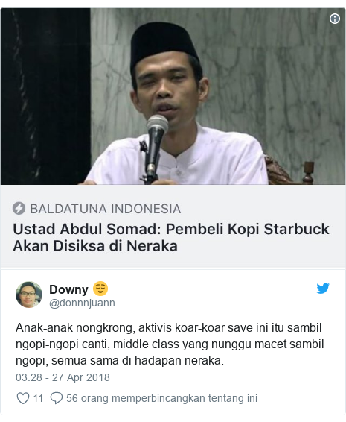Click the speech bubble reply icon
This screenshot has width=346, height=422.
click(57, 398)
